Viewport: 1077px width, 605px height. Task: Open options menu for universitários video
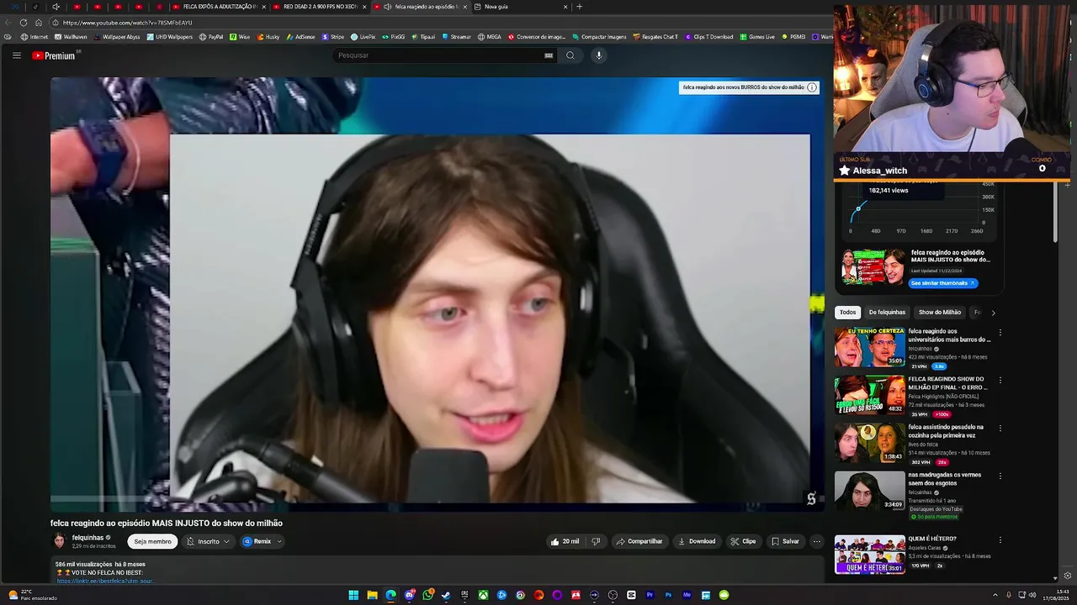click(1000, 333)
